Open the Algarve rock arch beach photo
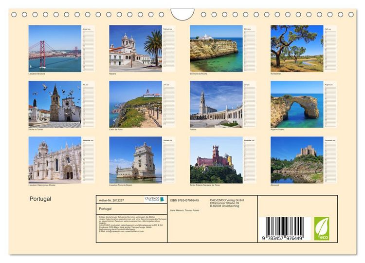The height and width of the screenshot is (263, 365). click(x=297, y=104)
